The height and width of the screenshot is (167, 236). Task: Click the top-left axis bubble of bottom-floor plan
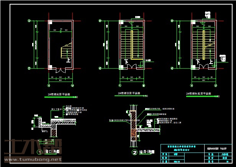(28, 21)
